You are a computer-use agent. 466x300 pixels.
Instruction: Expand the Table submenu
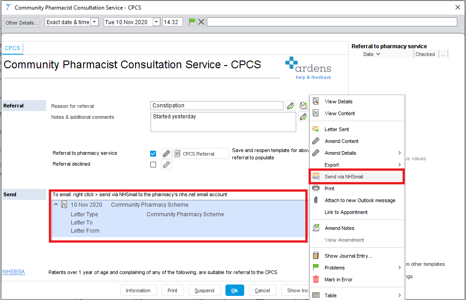pos(399,295)
